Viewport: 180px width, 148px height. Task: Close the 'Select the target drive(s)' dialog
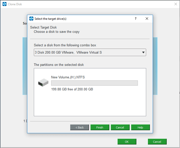click(x=147, y=19)
